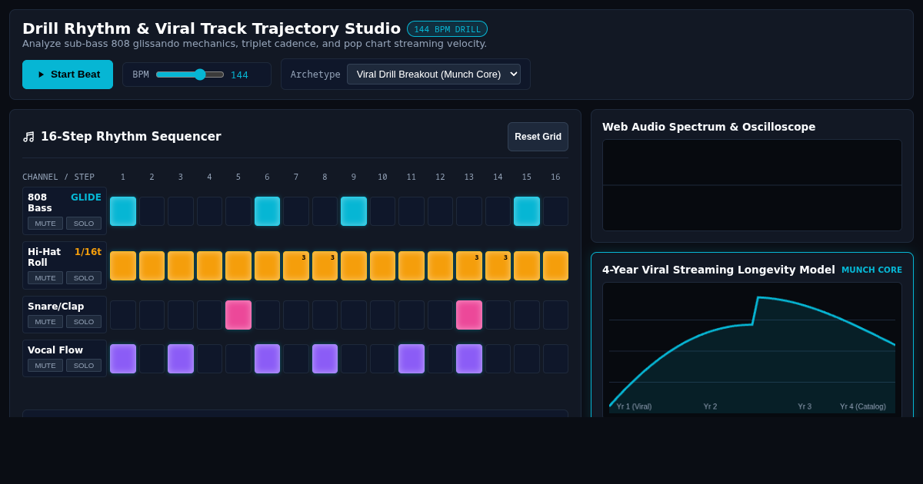Screen dimensions: 923x484
Task: Enable 808 Bass step 2
Action: (x=152, y=211)
